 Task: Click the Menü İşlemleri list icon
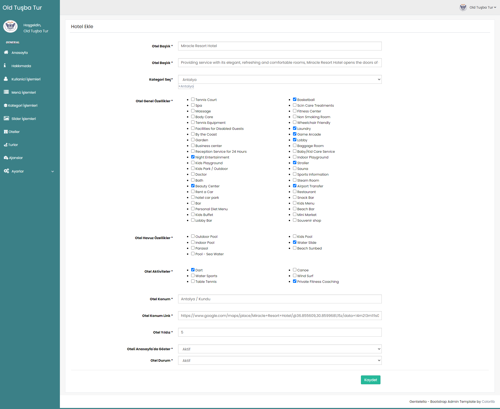(6, 92)
